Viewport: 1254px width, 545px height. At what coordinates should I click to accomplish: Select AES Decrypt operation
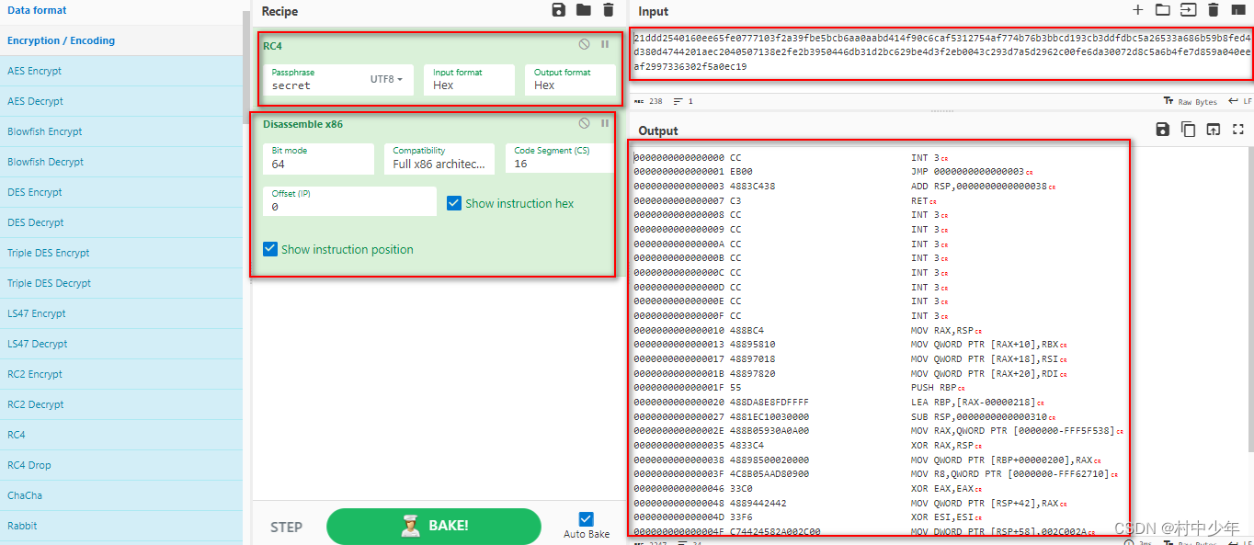(x=121, y=101)
